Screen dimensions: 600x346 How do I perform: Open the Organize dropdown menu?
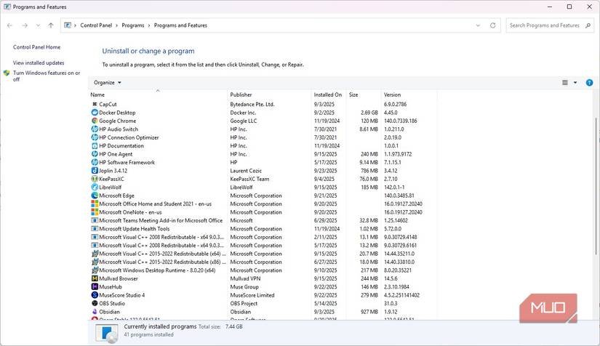point(108,83)
